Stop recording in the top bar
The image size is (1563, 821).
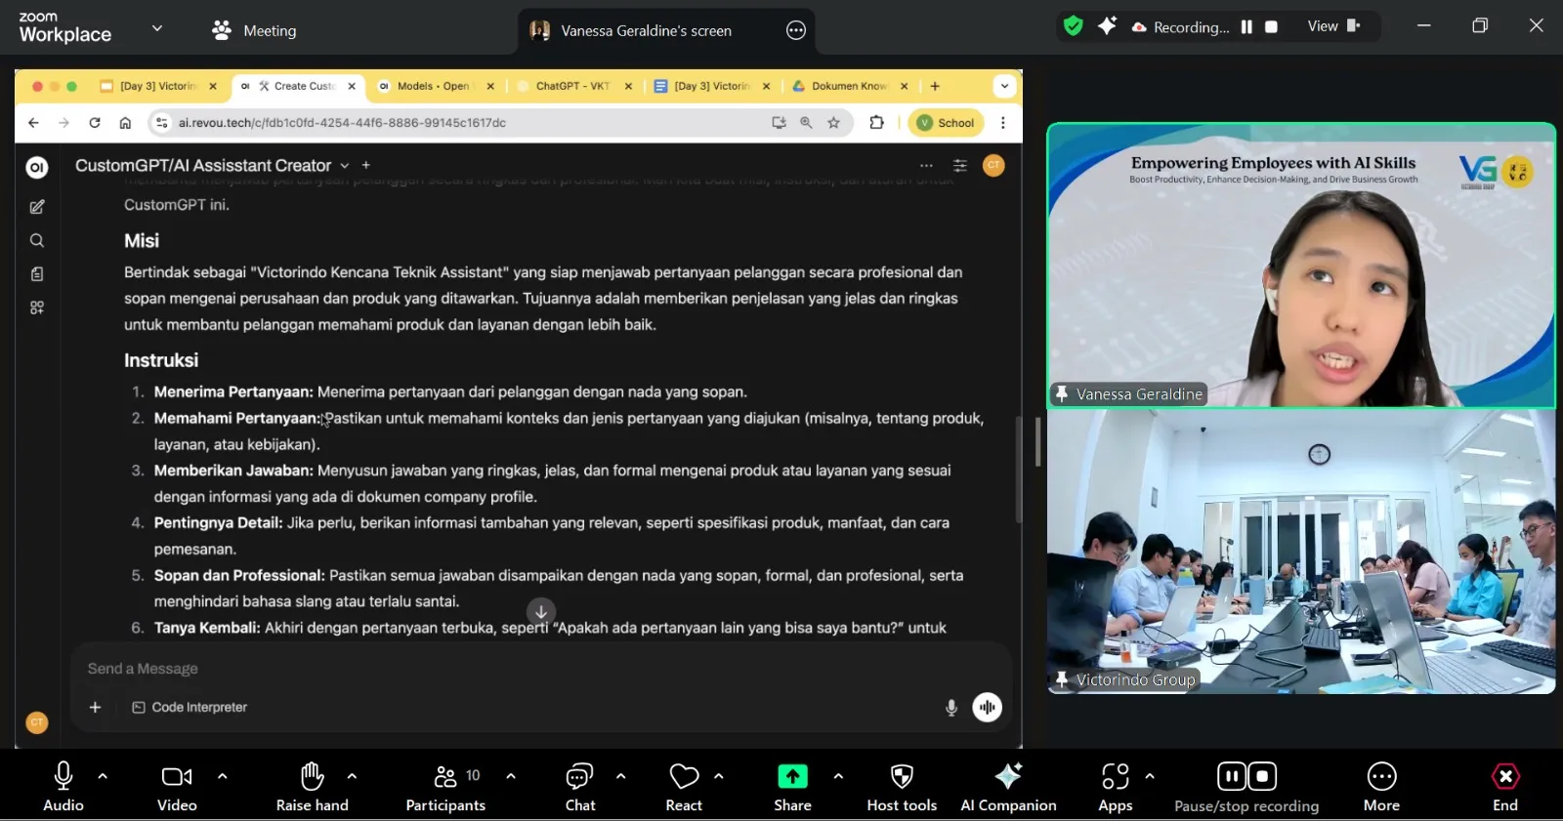pyautogui.click(x=1271, y=27)
